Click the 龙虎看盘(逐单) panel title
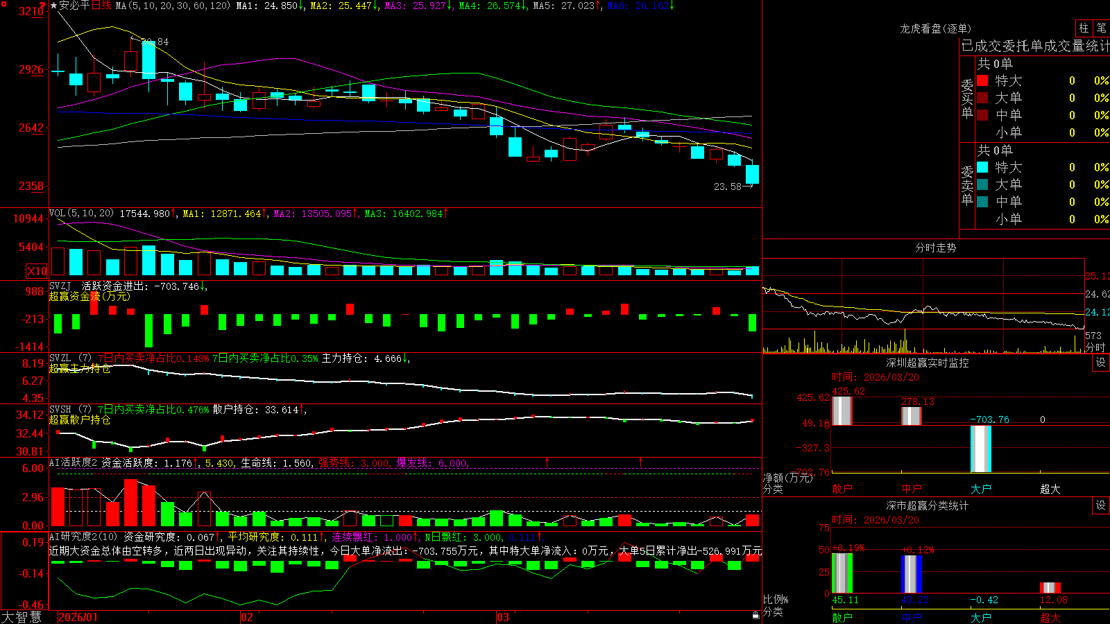Viewport: 1110px width, 624px height. pos(935,28)
